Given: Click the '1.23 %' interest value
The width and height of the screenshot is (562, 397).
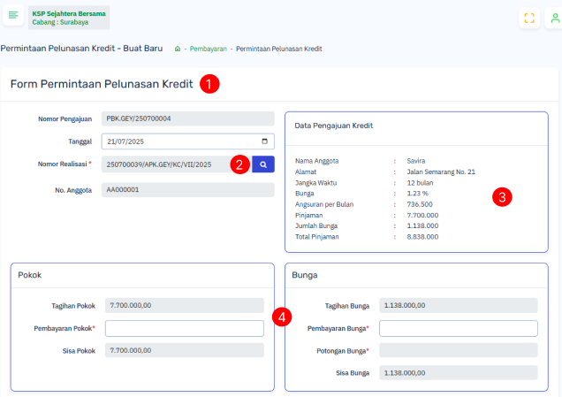Looking at the screenshot, I should [417, 194].
